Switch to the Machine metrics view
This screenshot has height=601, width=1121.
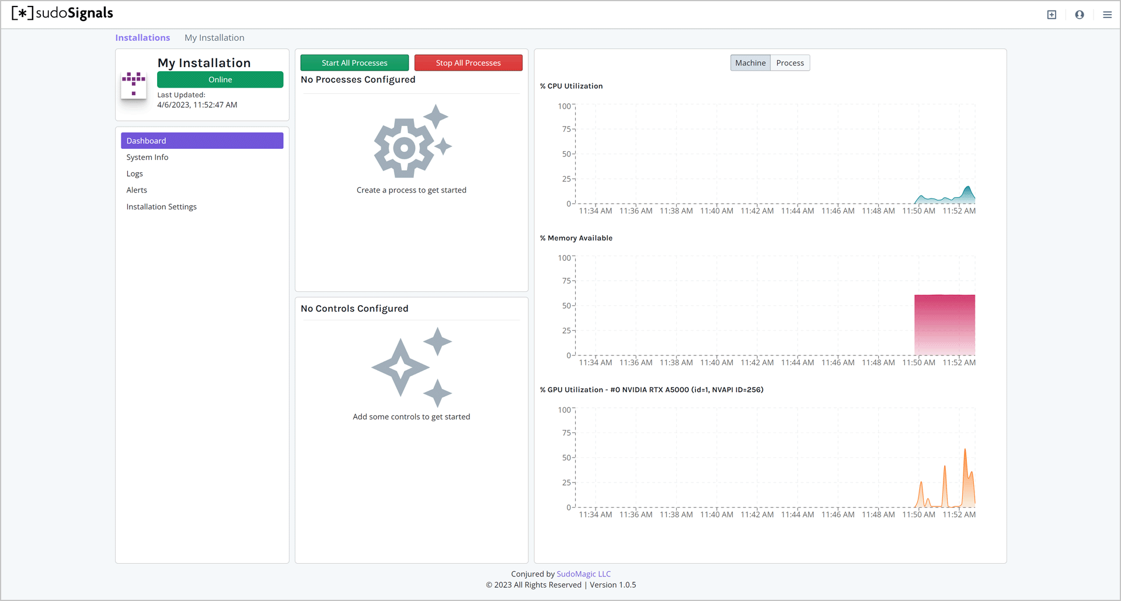[750, 63]
